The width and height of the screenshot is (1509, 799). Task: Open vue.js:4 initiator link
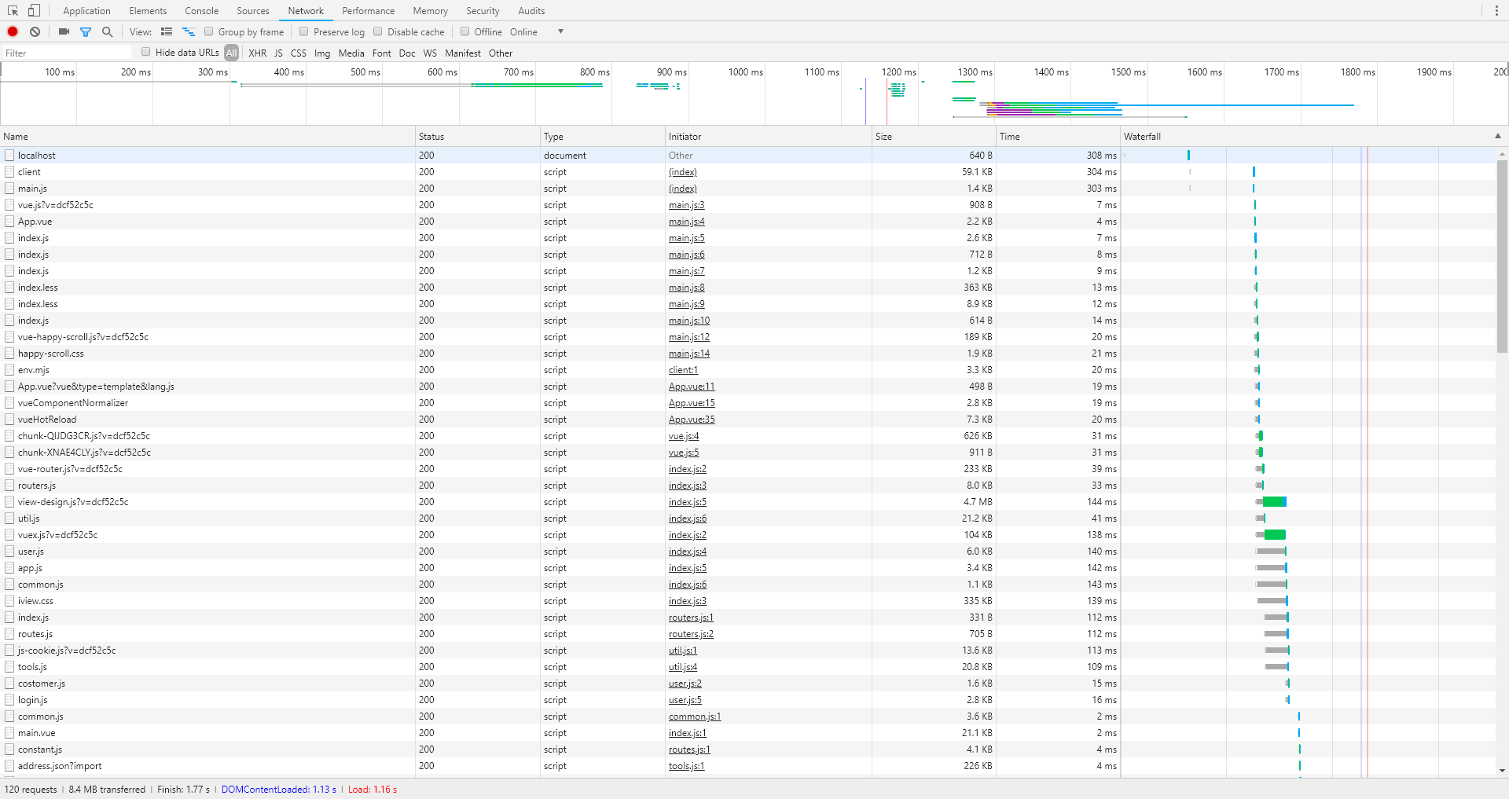[684, 436]
